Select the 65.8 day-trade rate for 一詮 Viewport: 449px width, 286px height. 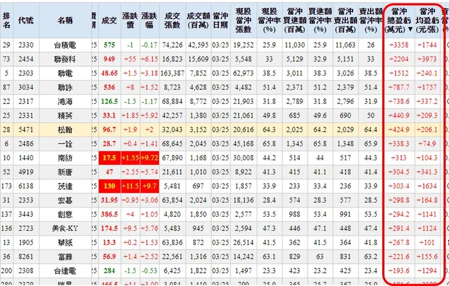[x=269, y=143]
